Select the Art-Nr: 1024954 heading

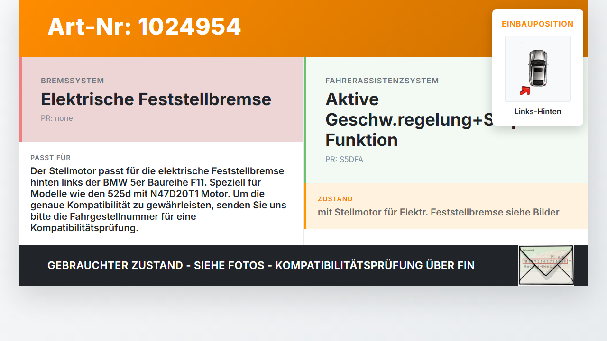pyautogui.click(x=144, y=27)
